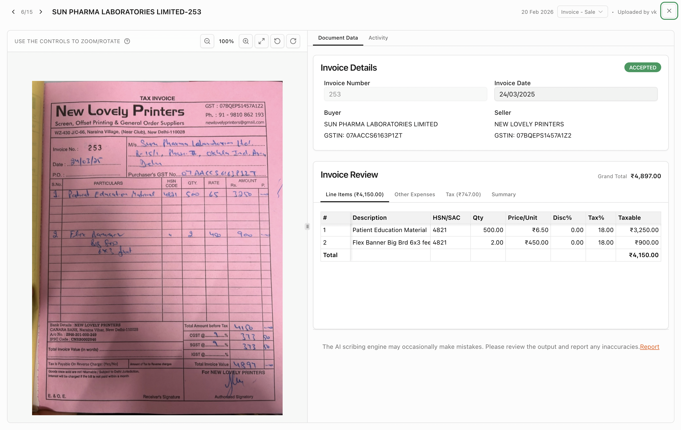681x430 pixels.
Task: Open the Line Items tab
Action: click(x=355, y=194)
